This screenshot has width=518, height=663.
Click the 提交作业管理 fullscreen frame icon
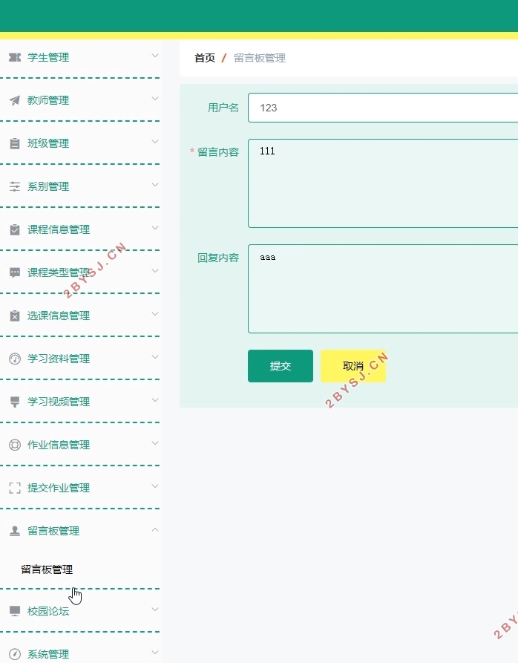15,488
